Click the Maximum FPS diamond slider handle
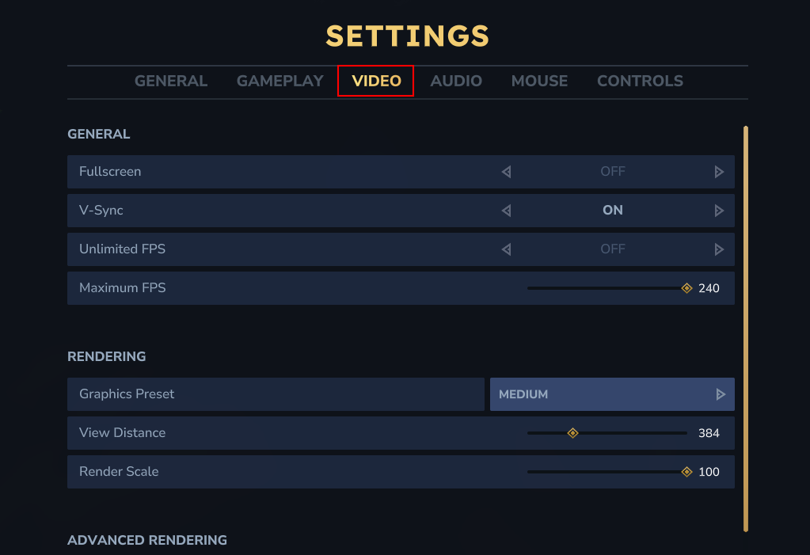This screenshot has height=555, width=810. (x=686, y=288)
